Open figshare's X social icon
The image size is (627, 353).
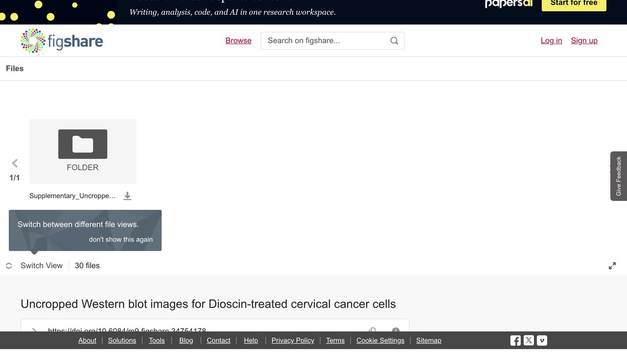coord(529,340)
